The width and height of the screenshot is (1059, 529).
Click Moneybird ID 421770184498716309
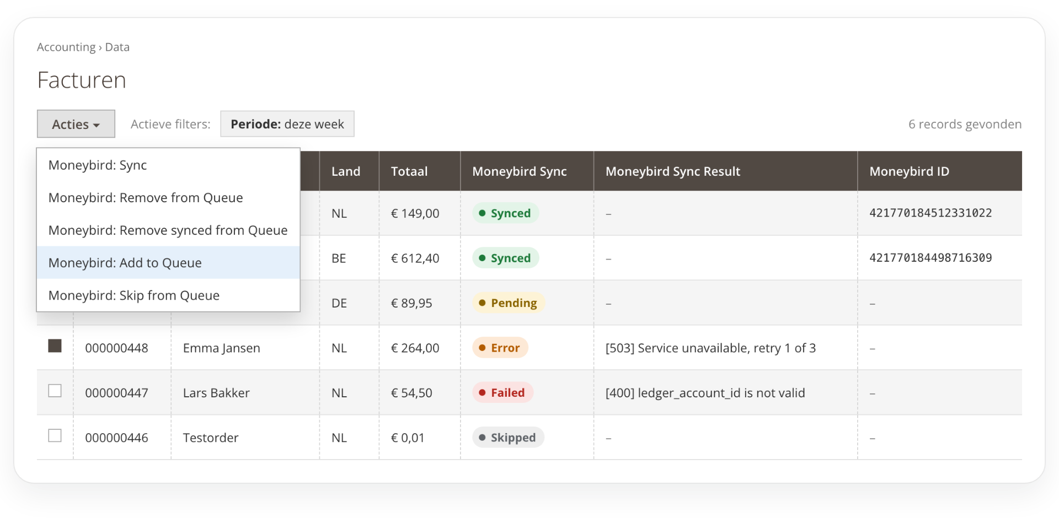point(930,258)
